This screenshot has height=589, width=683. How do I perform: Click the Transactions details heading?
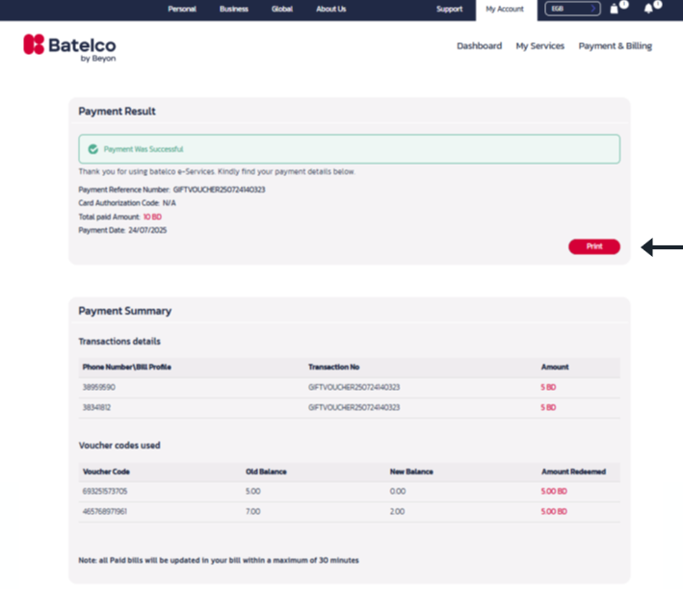pyautogui.click(x=119, y=342)
